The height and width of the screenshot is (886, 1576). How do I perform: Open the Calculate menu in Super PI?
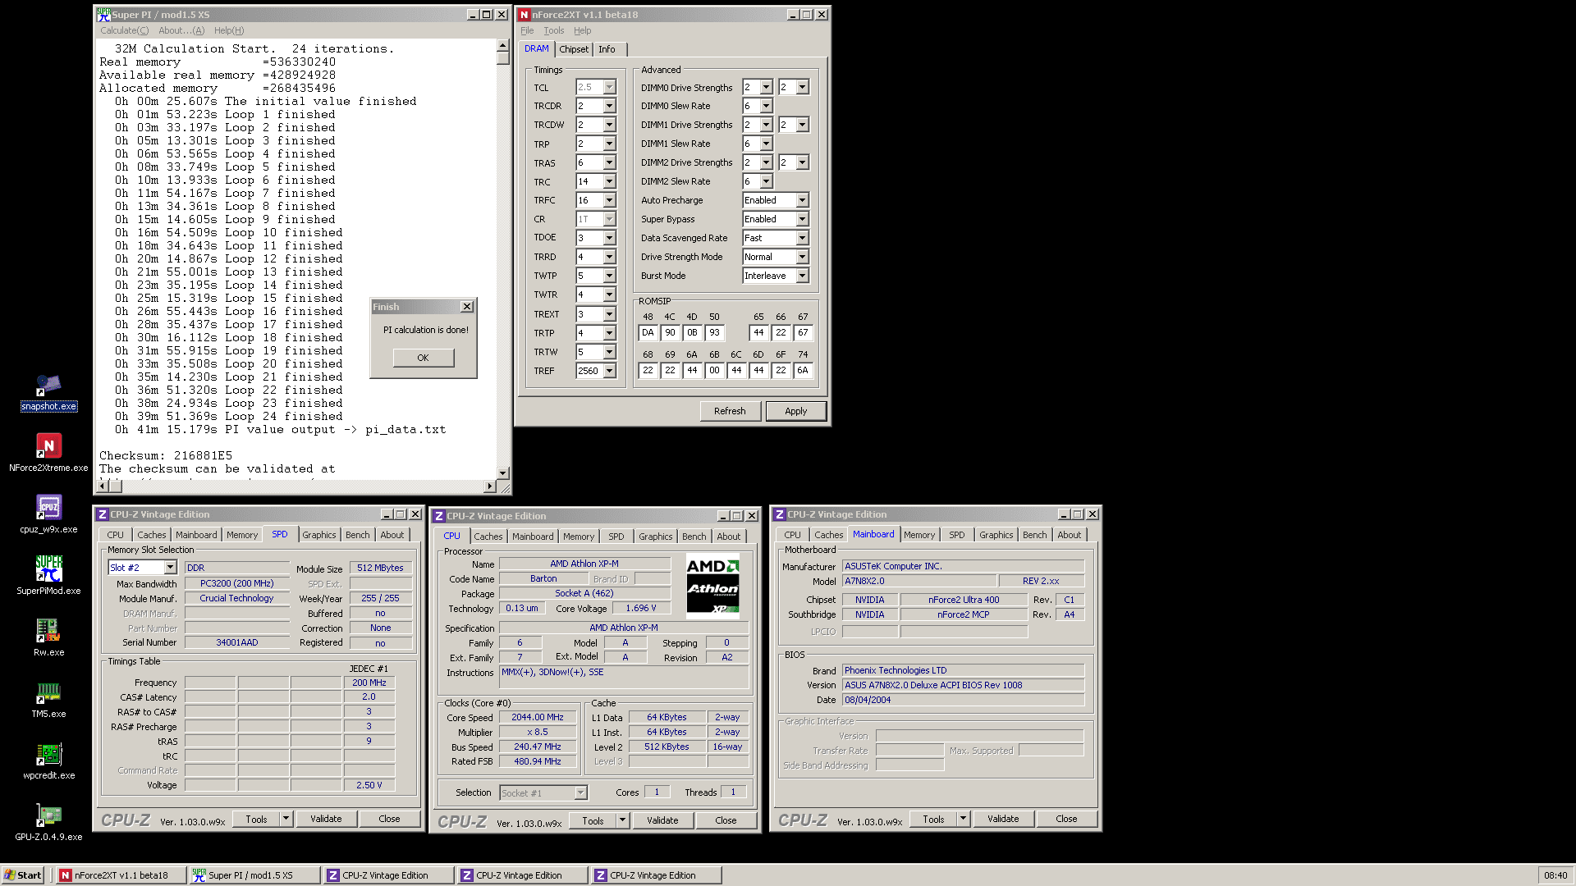point(125,30)
